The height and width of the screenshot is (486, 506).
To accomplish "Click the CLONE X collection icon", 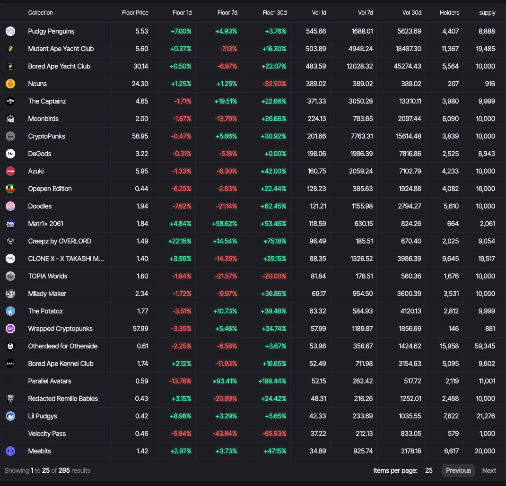I will (10, 259).
